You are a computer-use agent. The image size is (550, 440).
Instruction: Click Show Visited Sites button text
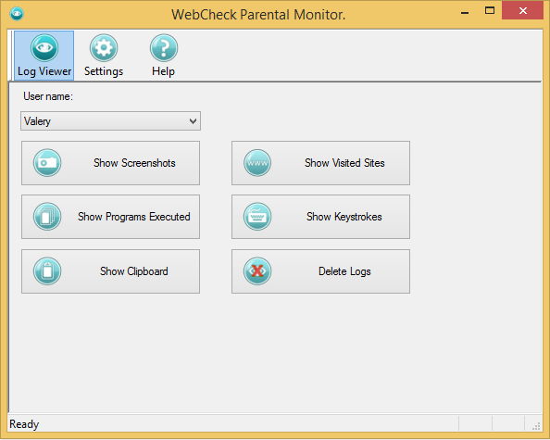click(344, 163)
